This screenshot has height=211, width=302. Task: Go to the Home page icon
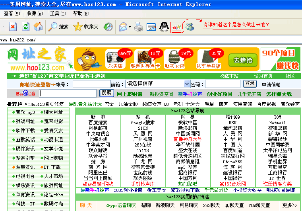38,27
